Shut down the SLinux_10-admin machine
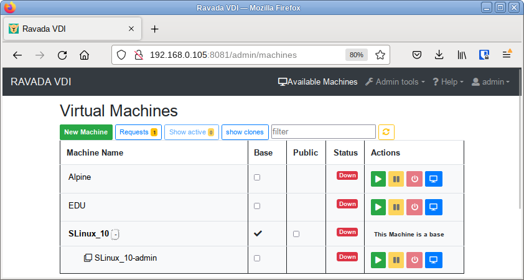Screen dimensions: 524x280 414,260
